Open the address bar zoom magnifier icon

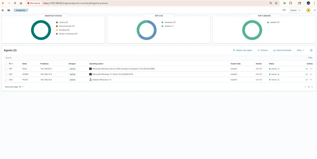pos(271,3)
